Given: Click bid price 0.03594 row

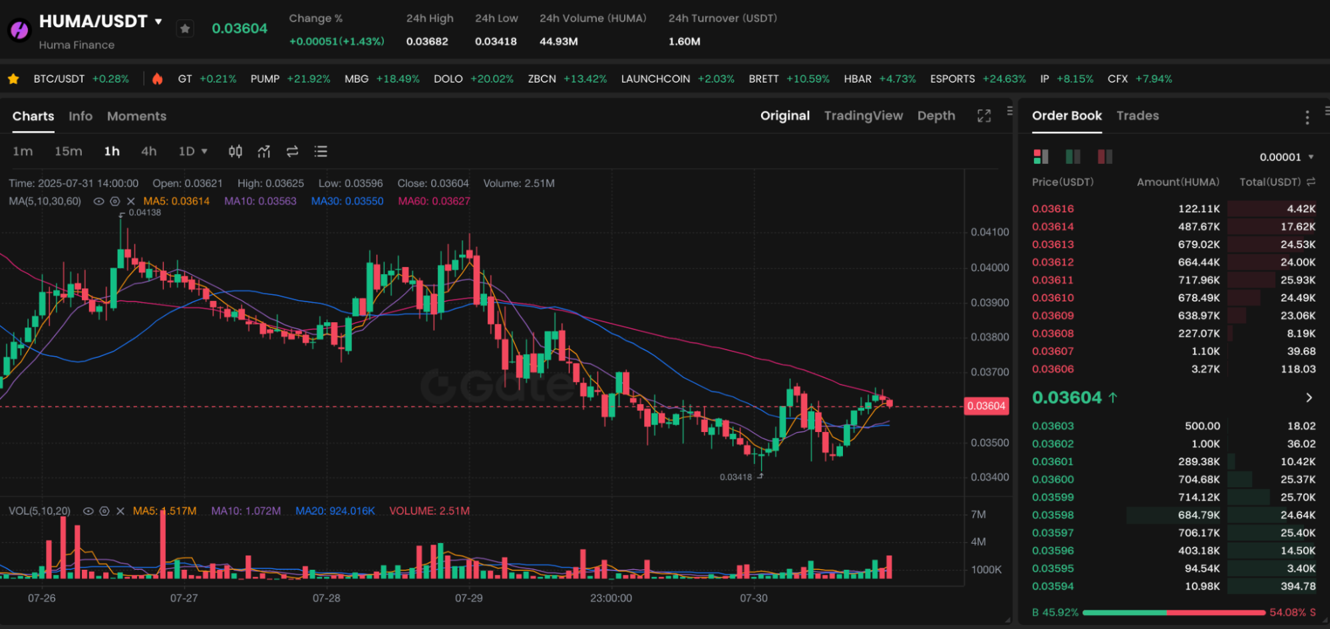Looking at the screenshot, I should coord(1174,586).
